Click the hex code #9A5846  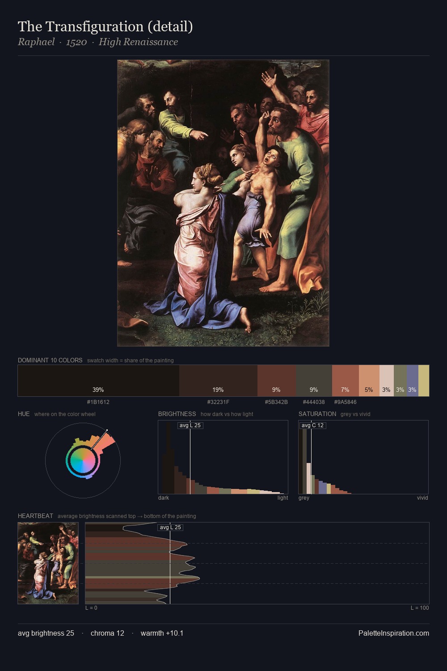pos(345,402)
